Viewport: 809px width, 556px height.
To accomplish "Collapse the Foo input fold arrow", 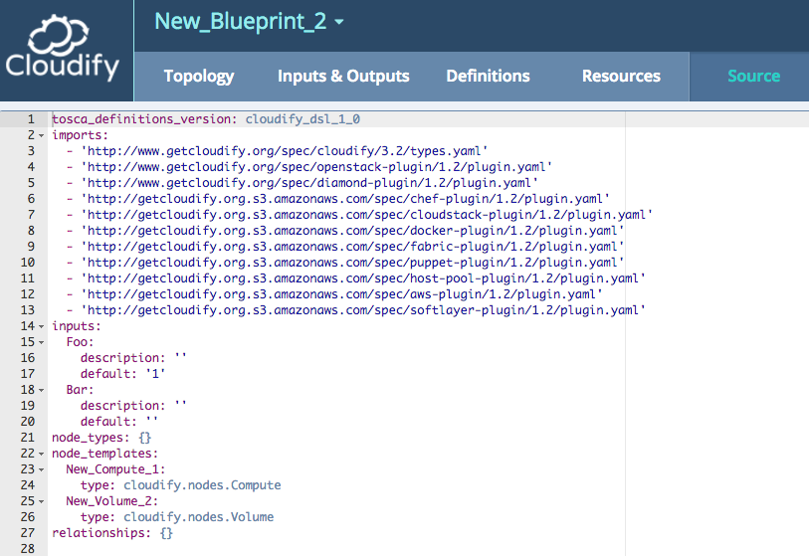I will pos(41,342).
